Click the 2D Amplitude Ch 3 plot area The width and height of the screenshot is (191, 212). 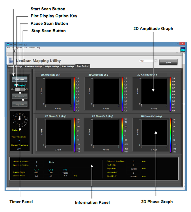point(154,91)
